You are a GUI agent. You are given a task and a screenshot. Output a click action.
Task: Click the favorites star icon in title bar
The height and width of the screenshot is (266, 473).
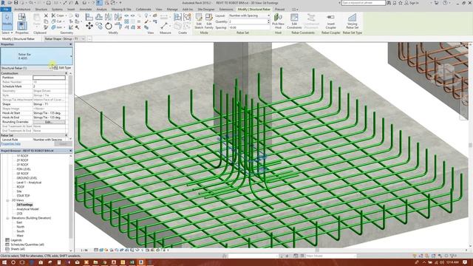pos(401,3)
